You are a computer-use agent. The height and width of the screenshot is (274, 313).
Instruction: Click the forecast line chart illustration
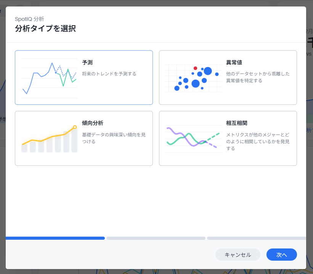[x=49, y=78]
